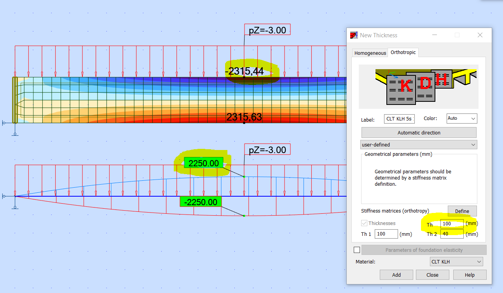The width and height of the screenshot is (503, 293).
Task: Select the K stiffness matrix graphic
Action: point(406,86)
